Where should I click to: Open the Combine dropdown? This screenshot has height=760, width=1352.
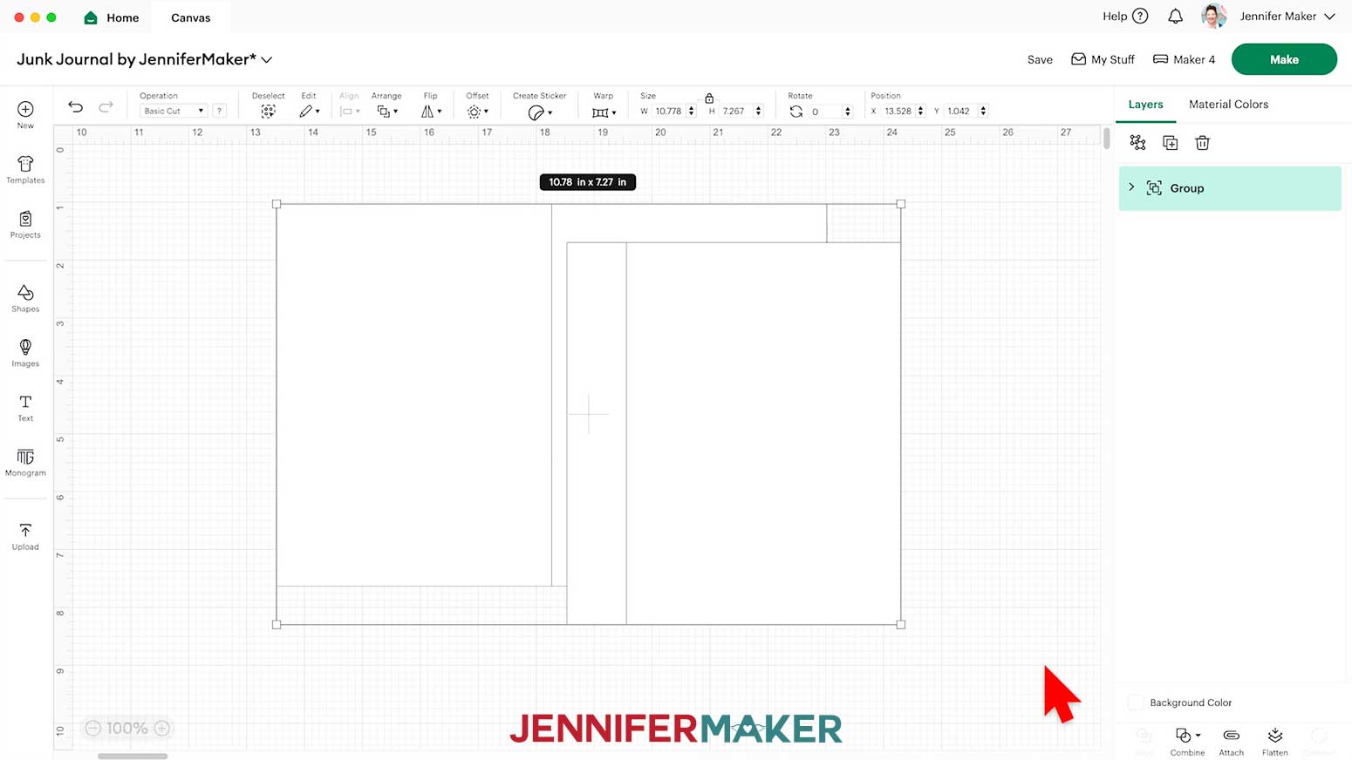1187,741
